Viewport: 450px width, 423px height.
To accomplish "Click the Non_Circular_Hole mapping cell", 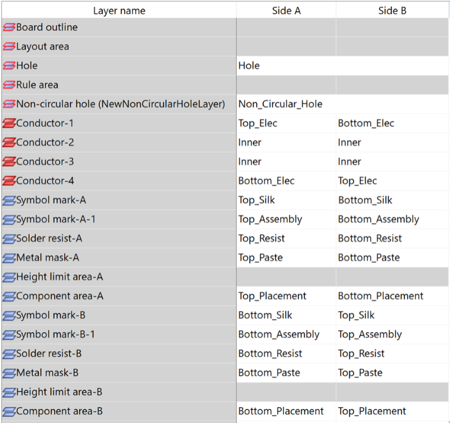I will [x=343, y=104].
